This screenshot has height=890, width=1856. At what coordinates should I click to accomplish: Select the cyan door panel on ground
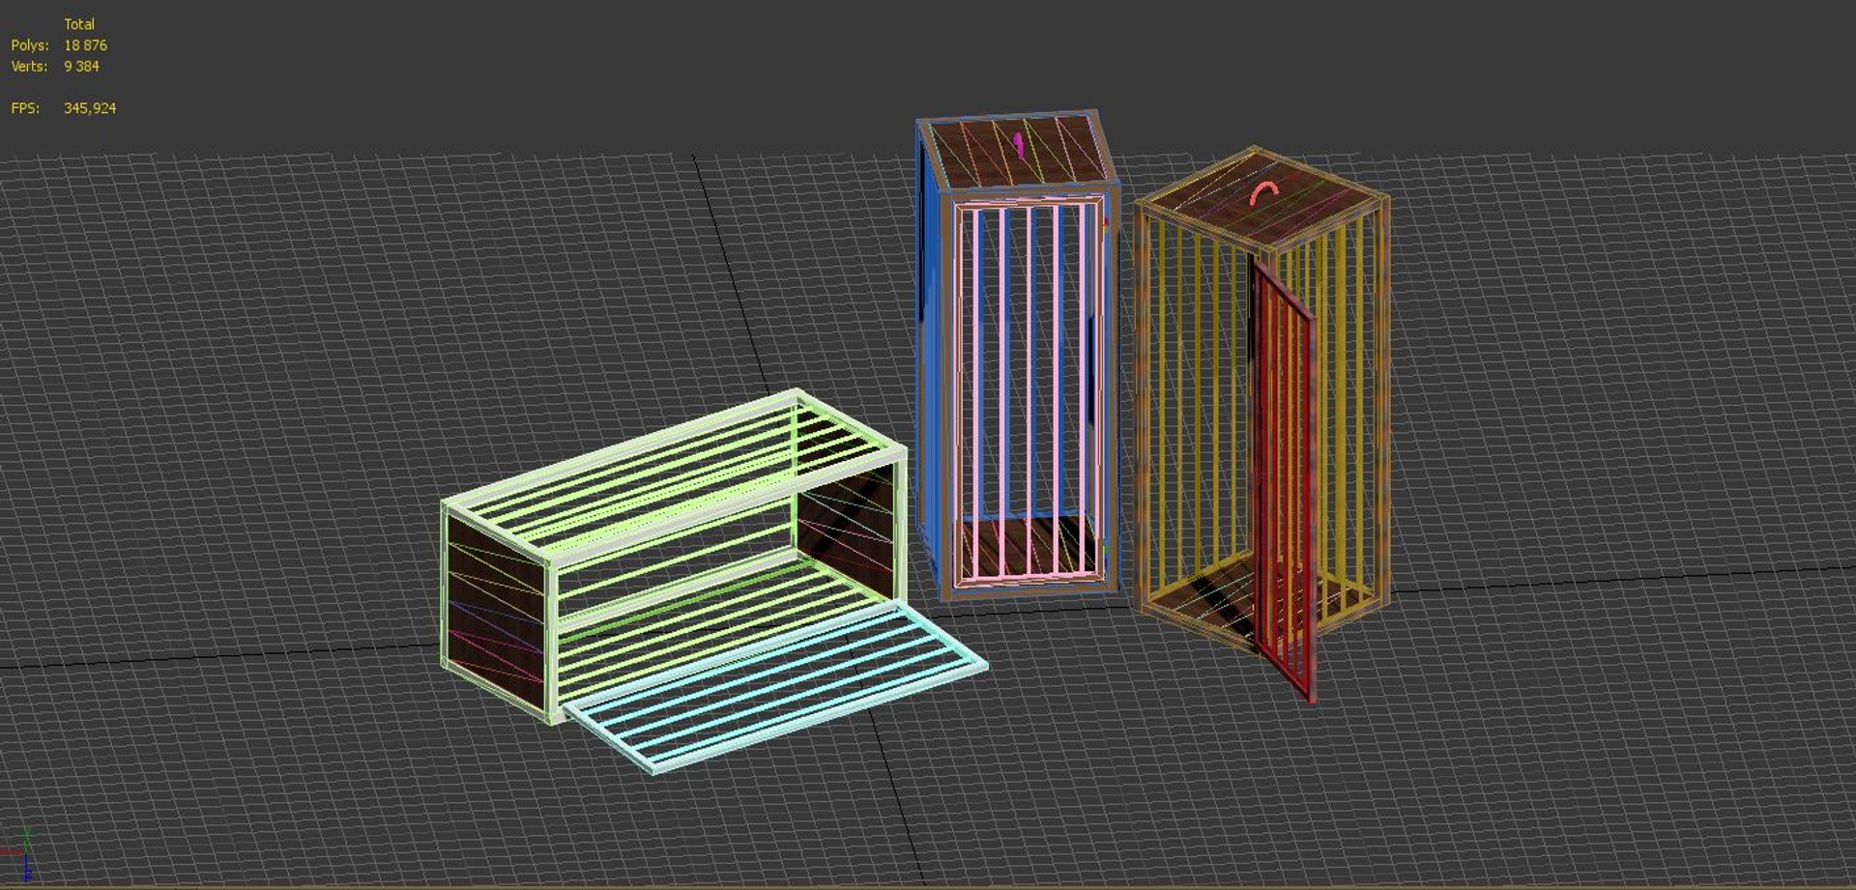click(776, 688)
